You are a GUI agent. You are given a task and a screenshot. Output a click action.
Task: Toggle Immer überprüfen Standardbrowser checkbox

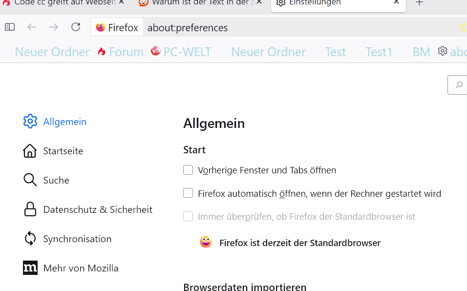click(188, 216)
